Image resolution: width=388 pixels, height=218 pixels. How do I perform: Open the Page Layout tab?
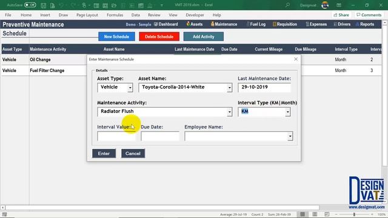pos(87,15)
